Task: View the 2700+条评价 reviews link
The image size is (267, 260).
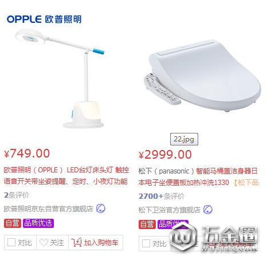Action: [x=162, y=196]
